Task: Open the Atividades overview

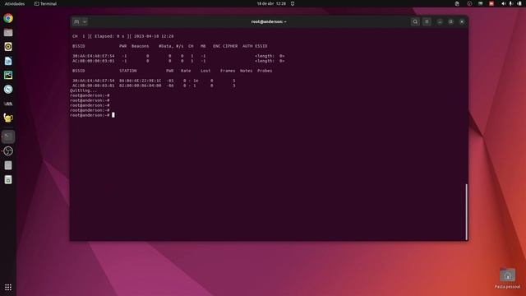Action: coord(15,3)
